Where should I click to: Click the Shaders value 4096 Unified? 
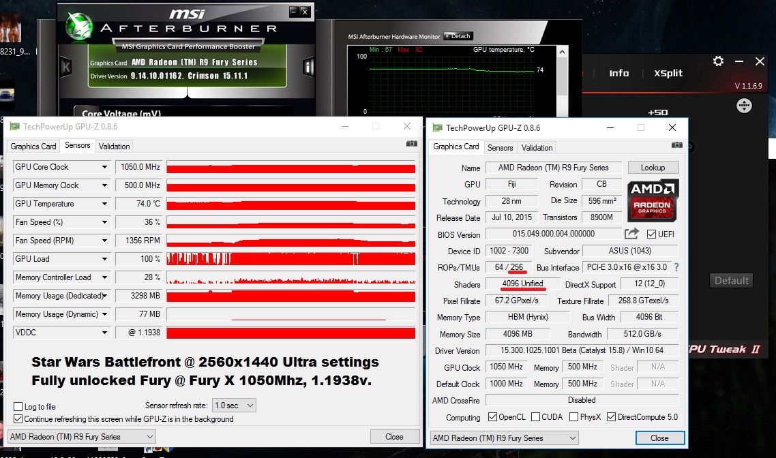pos(522,284)
